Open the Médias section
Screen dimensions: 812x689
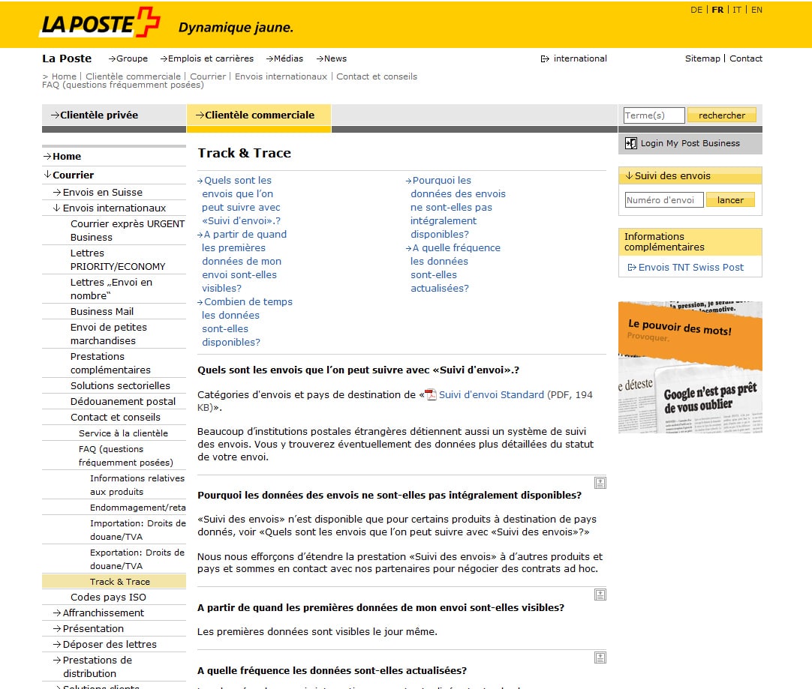[284, 58]
